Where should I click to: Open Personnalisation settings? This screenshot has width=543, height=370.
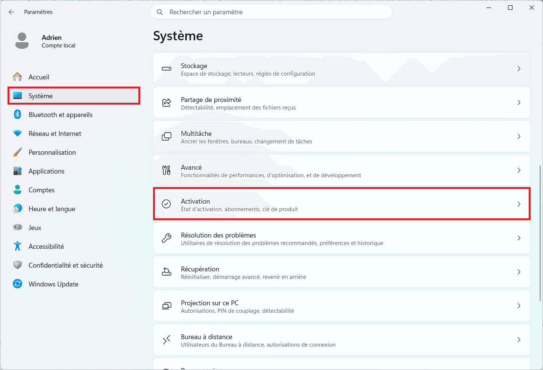pyautogui.click(x=74, y=152)
